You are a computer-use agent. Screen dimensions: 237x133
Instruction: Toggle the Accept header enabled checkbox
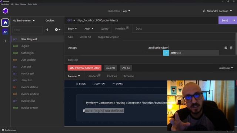coord(226,48)
